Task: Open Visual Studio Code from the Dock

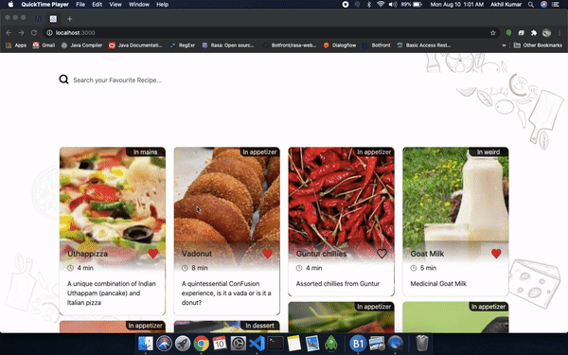Action: (257, 343)
